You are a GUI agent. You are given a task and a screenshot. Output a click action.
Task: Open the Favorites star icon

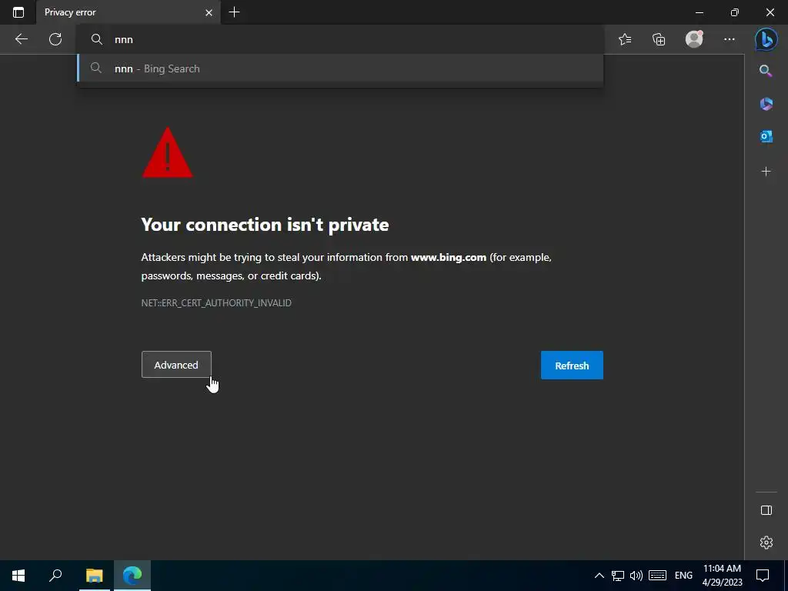point(625,39)
